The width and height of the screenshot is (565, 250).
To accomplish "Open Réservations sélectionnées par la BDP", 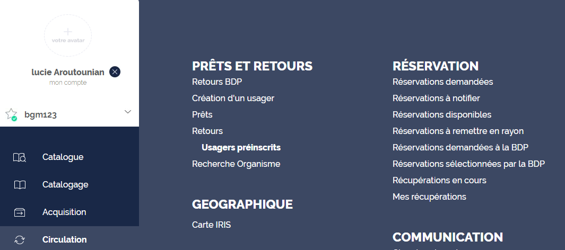I will 468,164.
